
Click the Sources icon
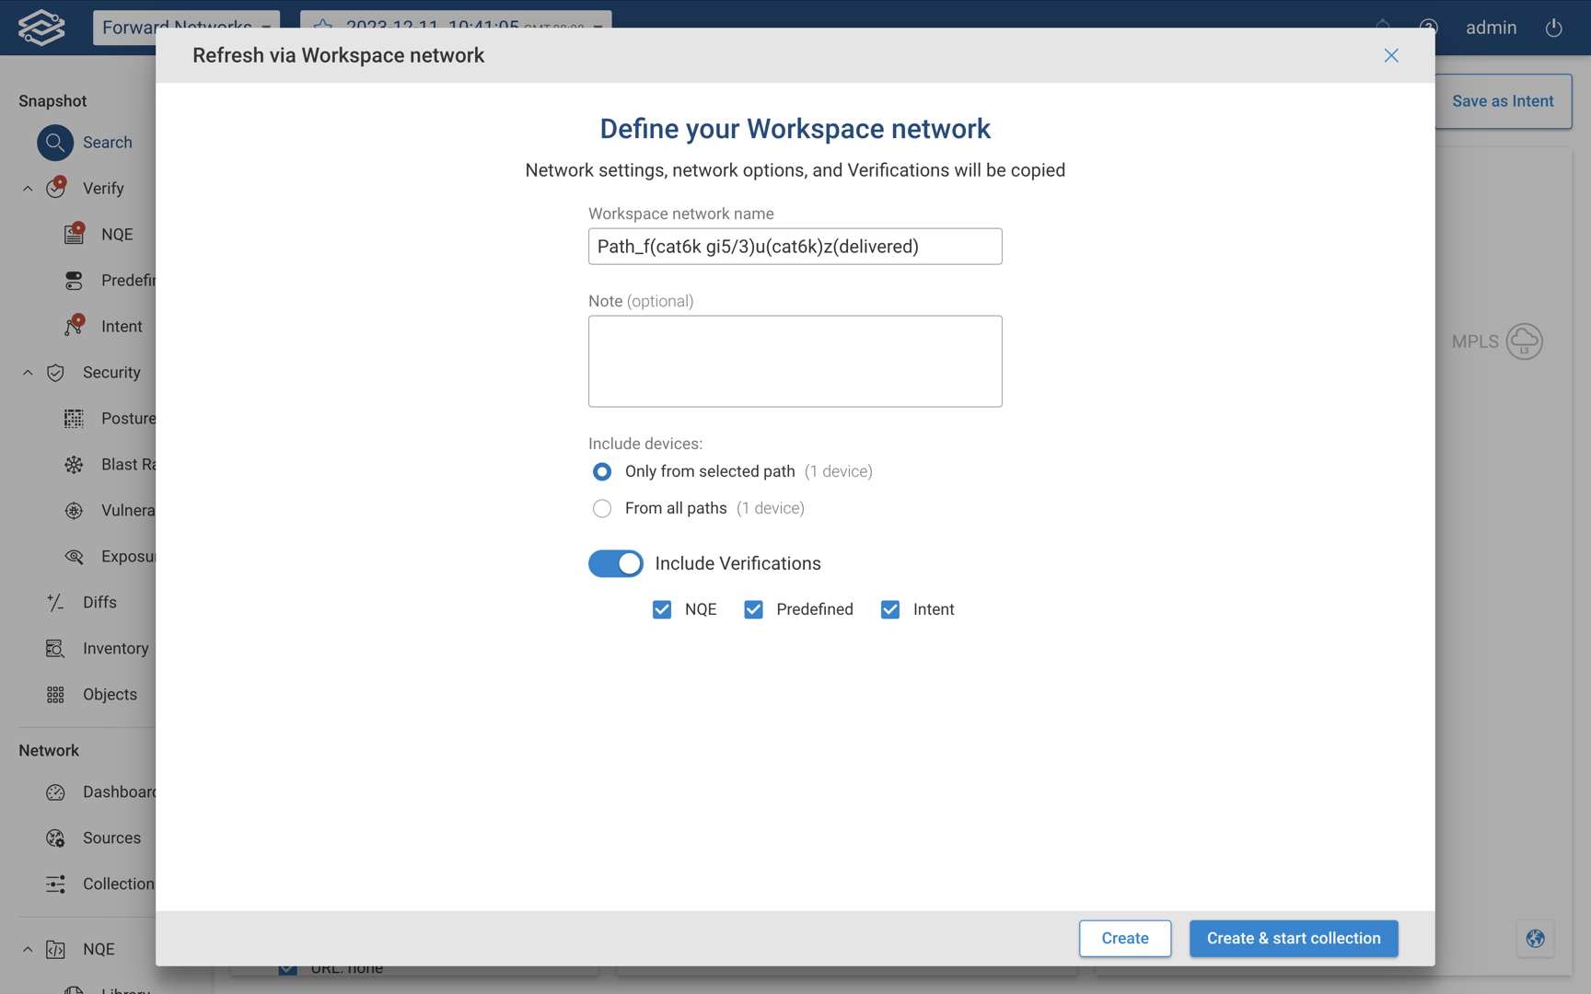pyautogui.click(x=55, y=838)
